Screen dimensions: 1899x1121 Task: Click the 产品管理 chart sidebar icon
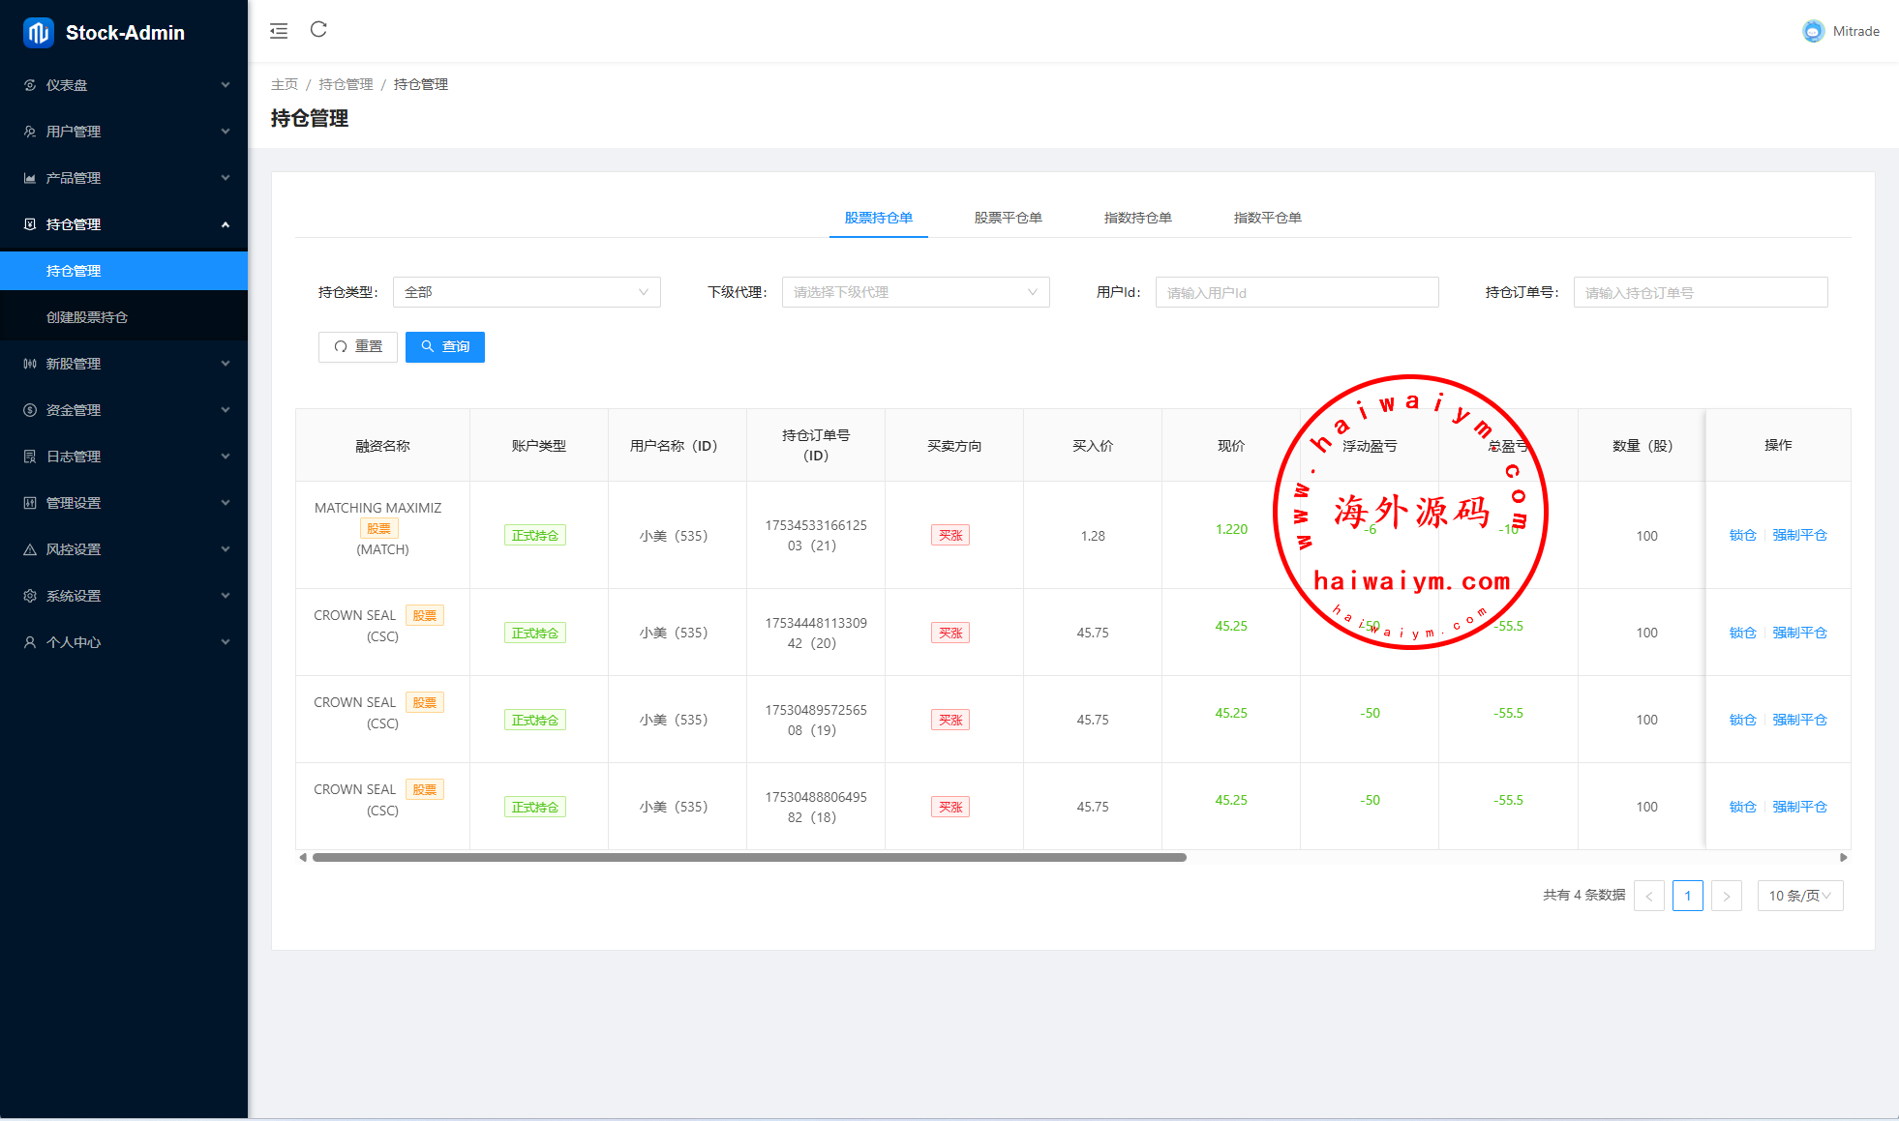[30, 178]
